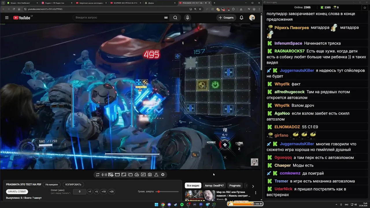
Task: Click the ENG language indicator in tray
Action: (347, 205)
